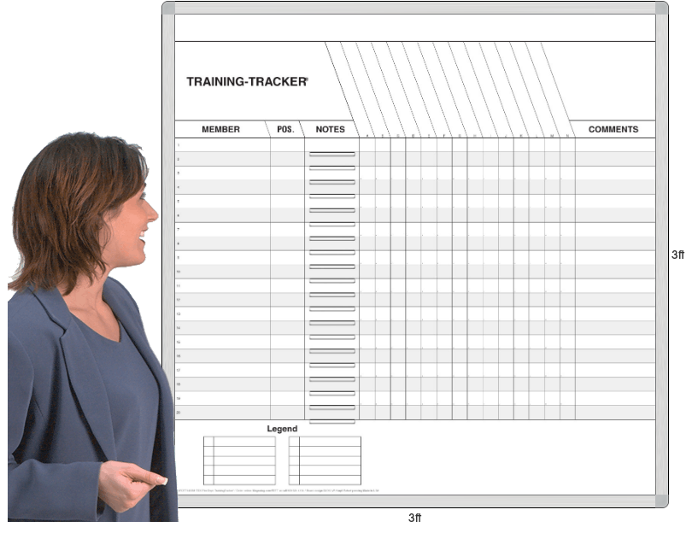Click the COMMENTS column header
Viewport: 692px width, 539px height.
coord(613,130)
